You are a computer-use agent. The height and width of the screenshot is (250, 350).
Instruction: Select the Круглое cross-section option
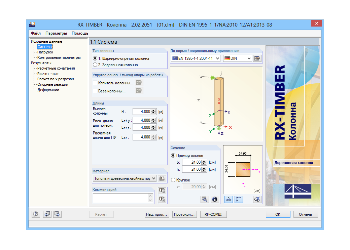point(173,179)
